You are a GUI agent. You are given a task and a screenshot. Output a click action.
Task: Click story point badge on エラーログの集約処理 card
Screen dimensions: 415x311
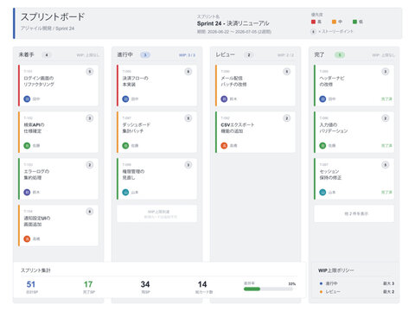90,165
